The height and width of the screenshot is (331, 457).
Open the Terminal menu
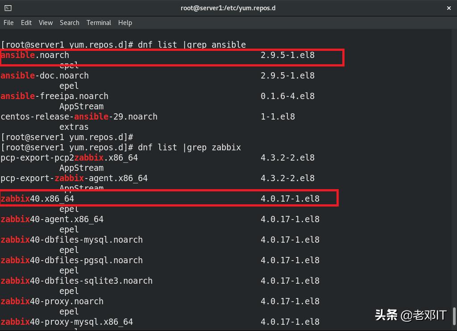click(x=98, y=22)
